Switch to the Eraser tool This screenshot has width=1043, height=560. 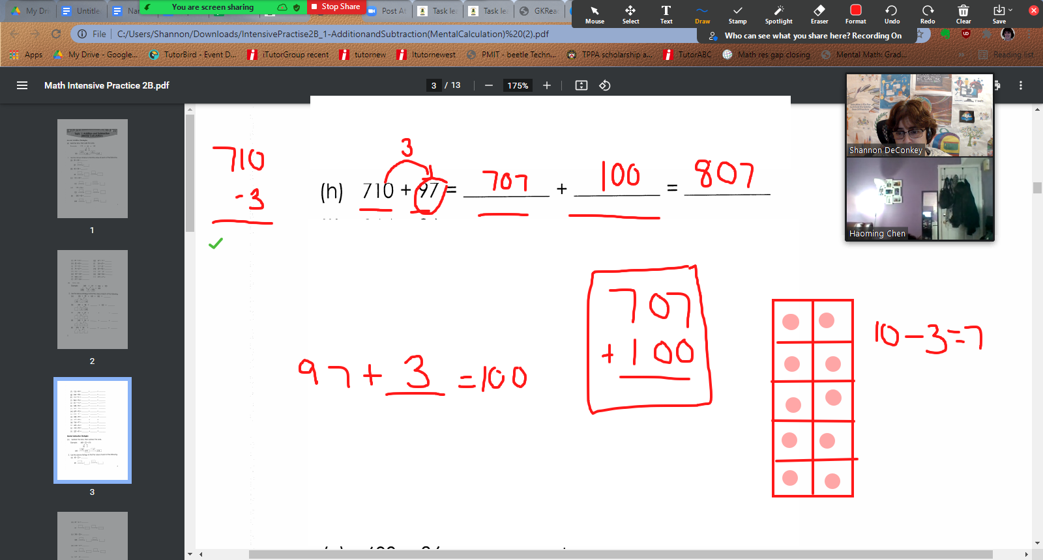(x=819, y=14)
